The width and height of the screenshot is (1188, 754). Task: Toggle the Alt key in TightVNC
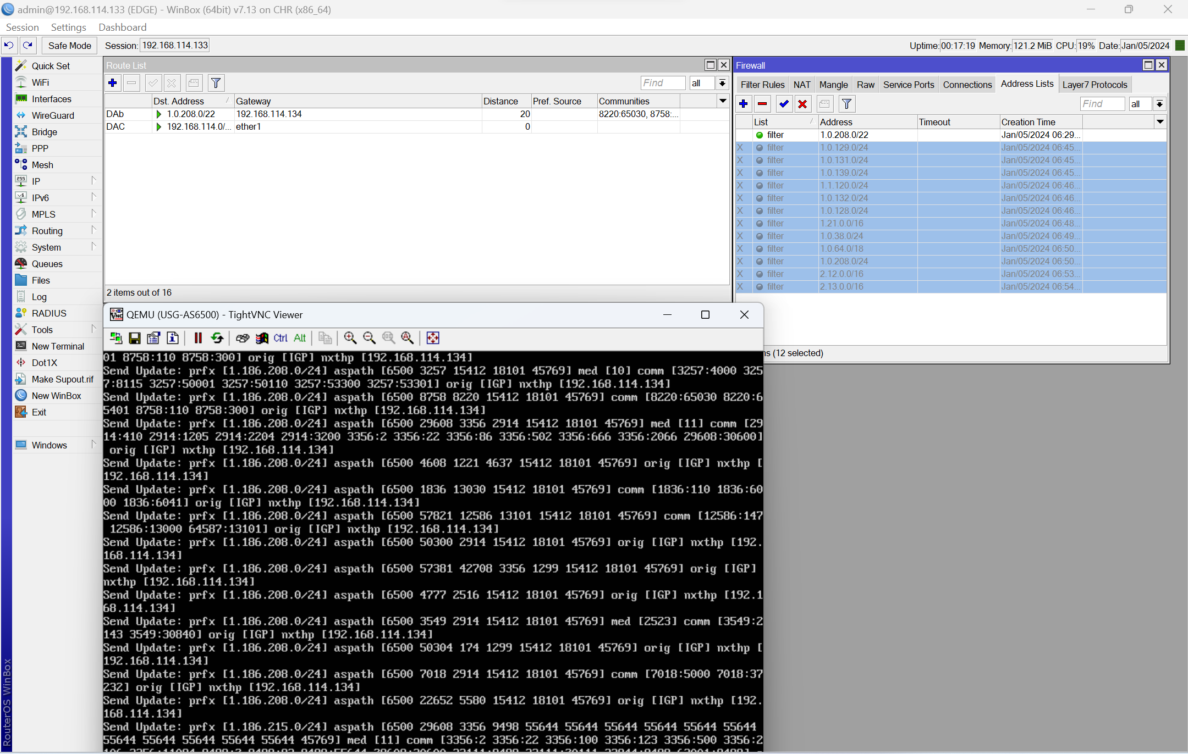pos(300,338)
